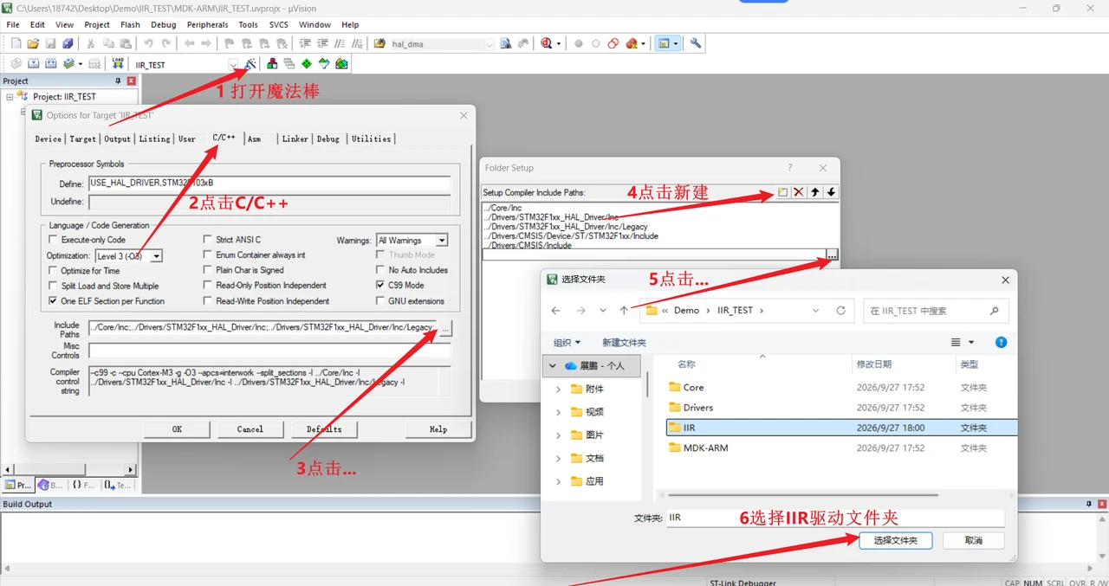
Task: Enable the Execute-only Code checkbox
Action: click(54, 240)
